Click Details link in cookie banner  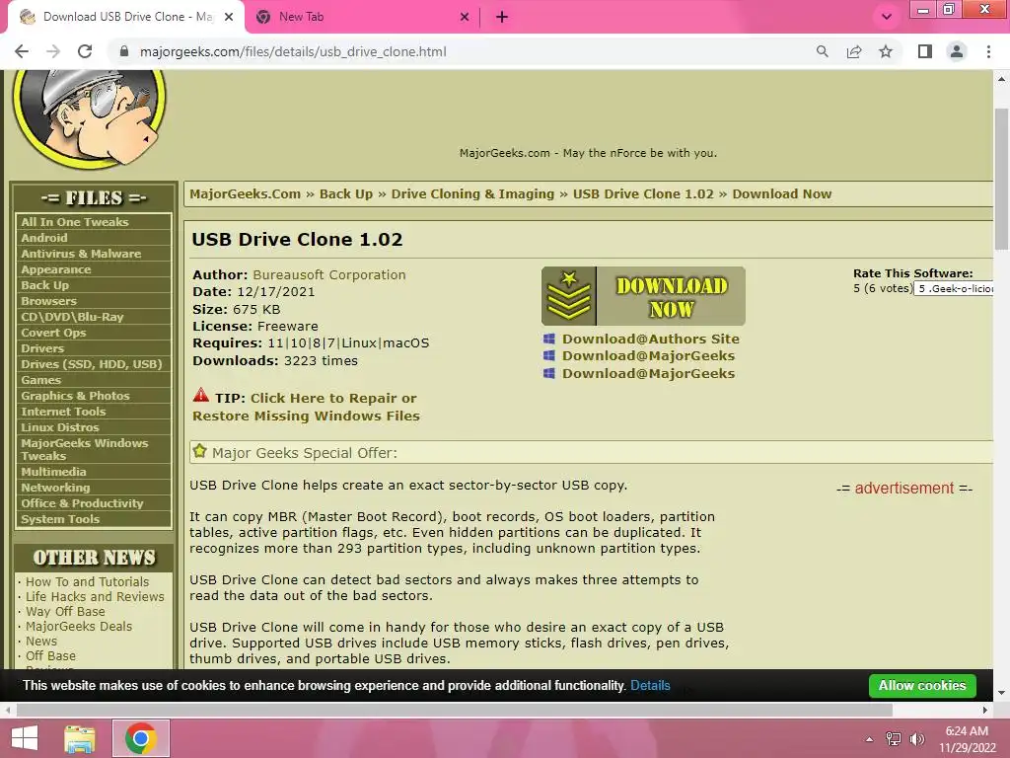pos(650,686)
